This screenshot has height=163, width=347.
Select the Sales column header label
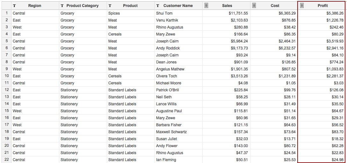[x=227, y=6]
